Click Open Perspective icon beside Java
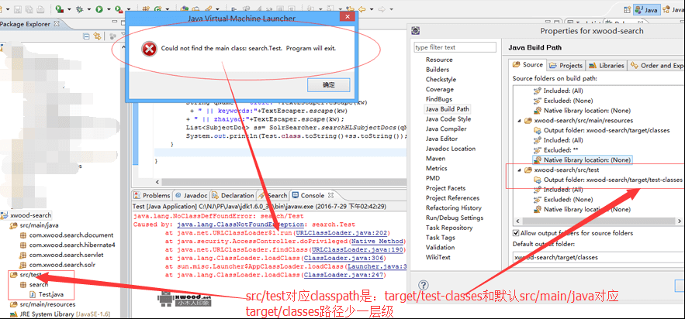This screenshot has height=319, width=685. [x=628, y=9]
